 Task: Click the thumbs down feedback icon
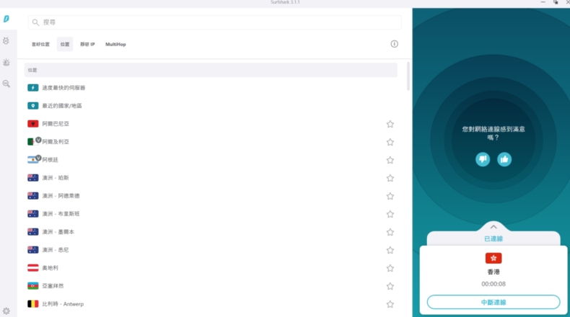click(483, 159)
